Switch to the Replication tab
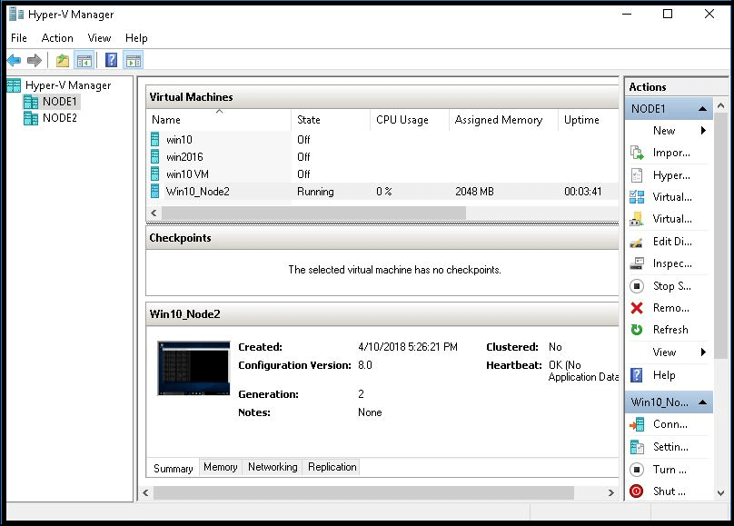This screenshot has width=734, height=526. coord(332,467)
